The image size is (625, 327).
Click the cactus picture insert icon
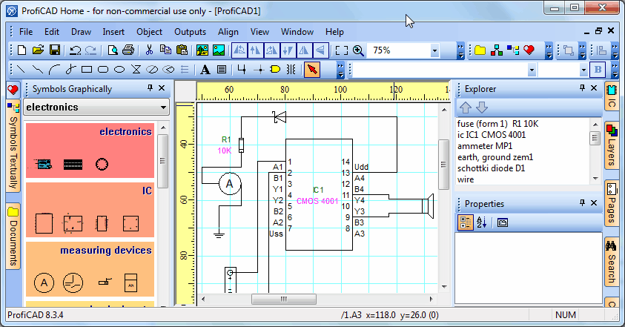(x=202, y=50)
